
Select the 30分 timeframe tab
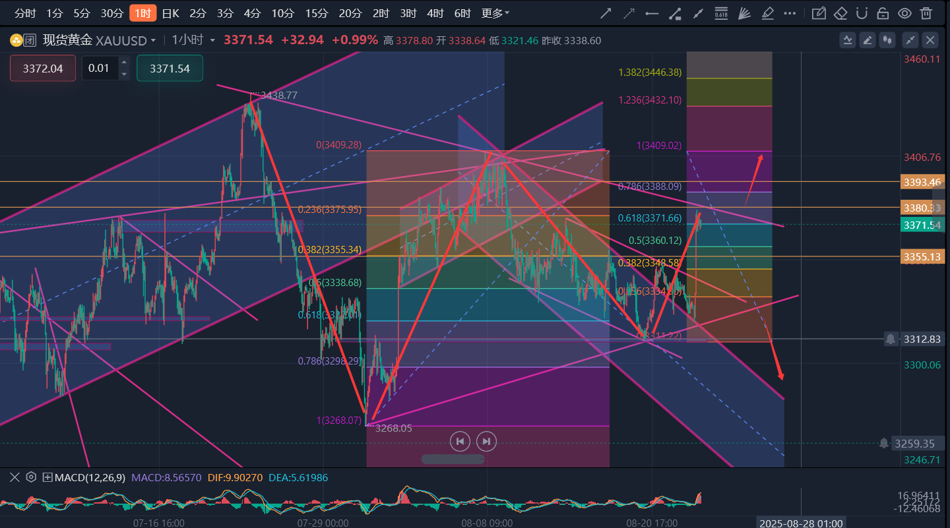coord(111,13)
